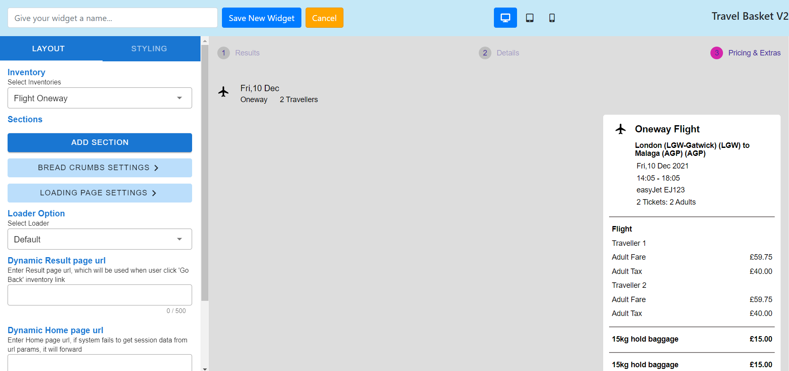This screenshot has height=371, width=789.
Task: Switch to mobile phone preview icon
Action: pos(552,18)
